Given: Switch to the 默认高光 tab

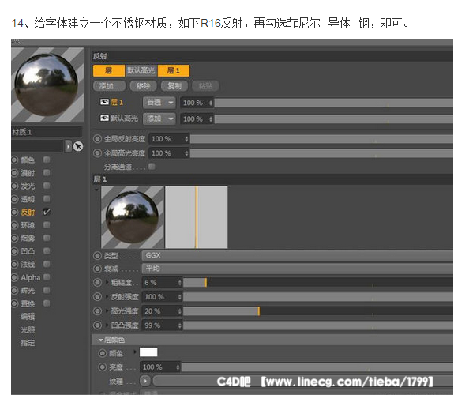Looking at the screenshot, I should point(141,70).
